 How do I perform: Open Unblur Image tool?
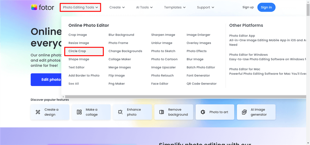(162, 43)
